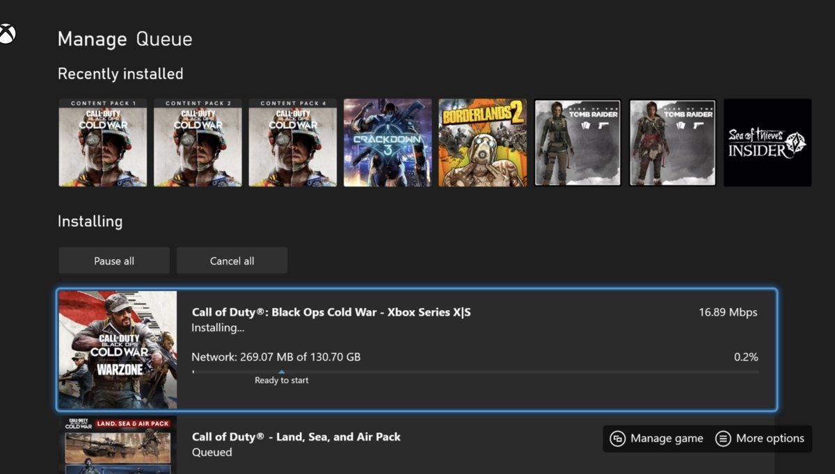The height and width of the screenshot is (474, 835).
Task: Click the More options menu icon
Action: pos(723,439)
